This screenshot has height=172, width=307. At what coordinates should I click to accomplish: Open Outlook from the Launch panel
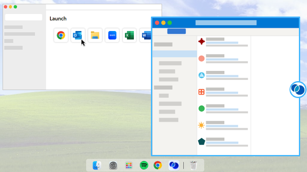pos(78,35)
